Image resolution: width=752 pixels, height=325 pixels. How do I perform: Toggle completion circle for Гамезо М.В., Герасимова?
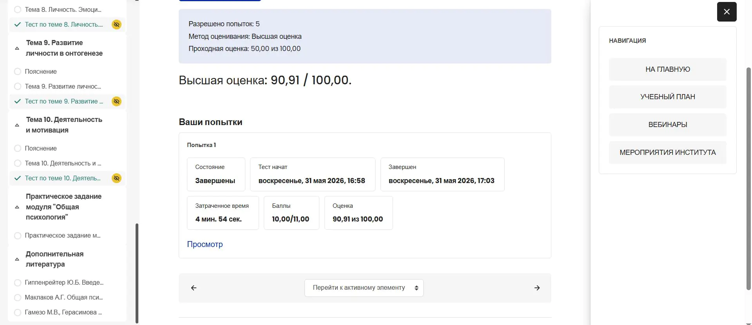[17, 312]
